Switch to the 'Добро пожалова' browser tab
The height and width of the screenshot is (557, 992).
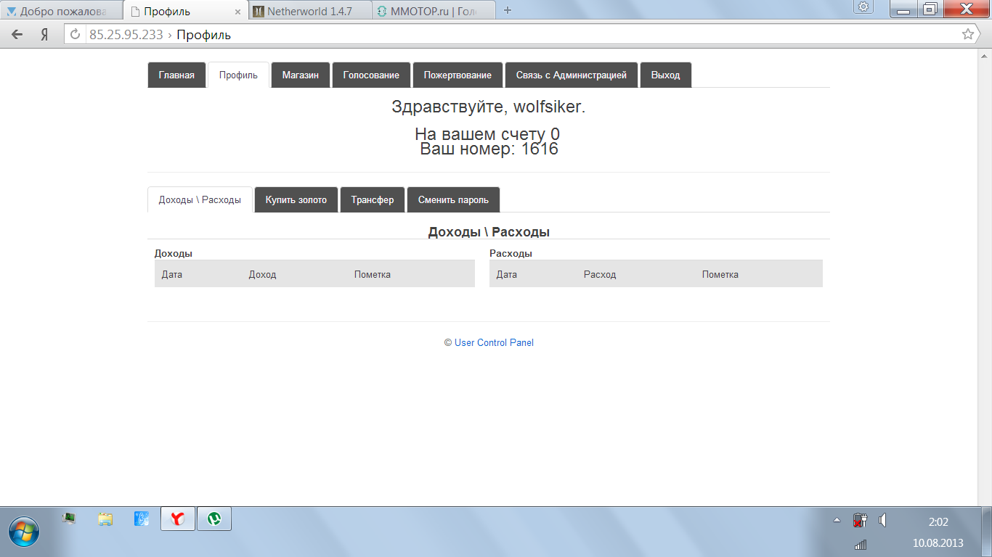(x=61, y=11)
